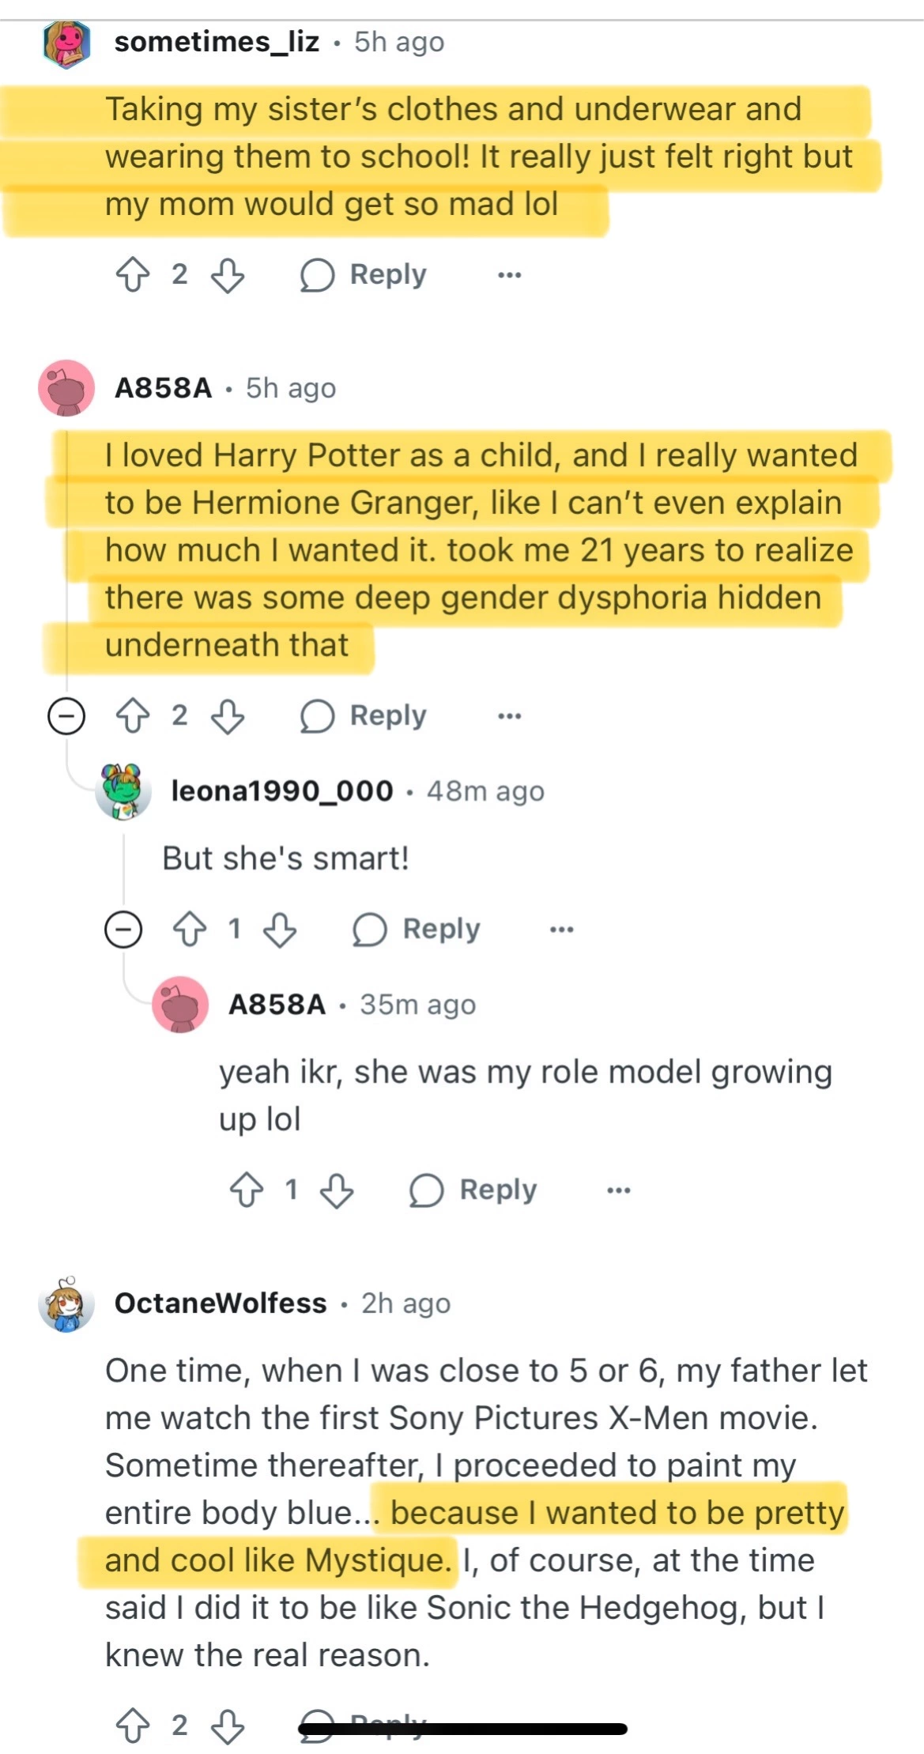Image resolution: width=924 pixels, height=1754 pixels.
Task: Open more options on leona1990_000's reply
Action: (562, 930)
